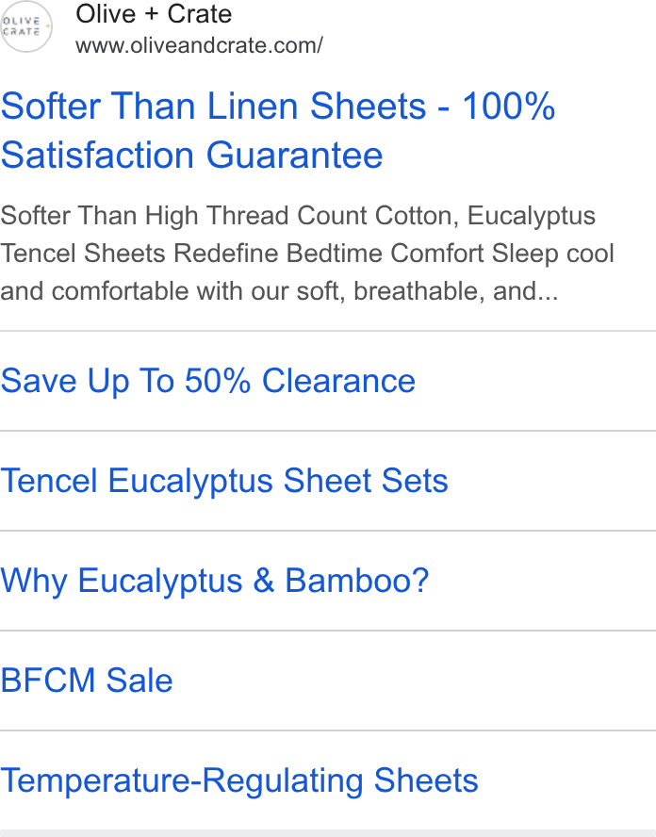Open the BFCM Sale sitelink

click(87, 681)
